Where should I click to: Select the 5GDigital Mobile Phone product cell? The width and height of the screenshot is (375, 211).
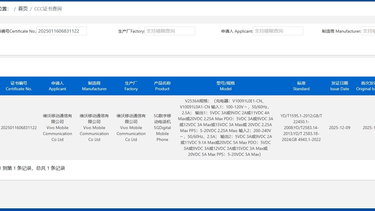pos(162,128)
